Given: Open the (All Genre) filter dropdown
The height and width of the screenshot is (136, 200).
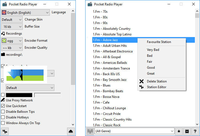Looking at the screenshot, I should pos(135,131).
